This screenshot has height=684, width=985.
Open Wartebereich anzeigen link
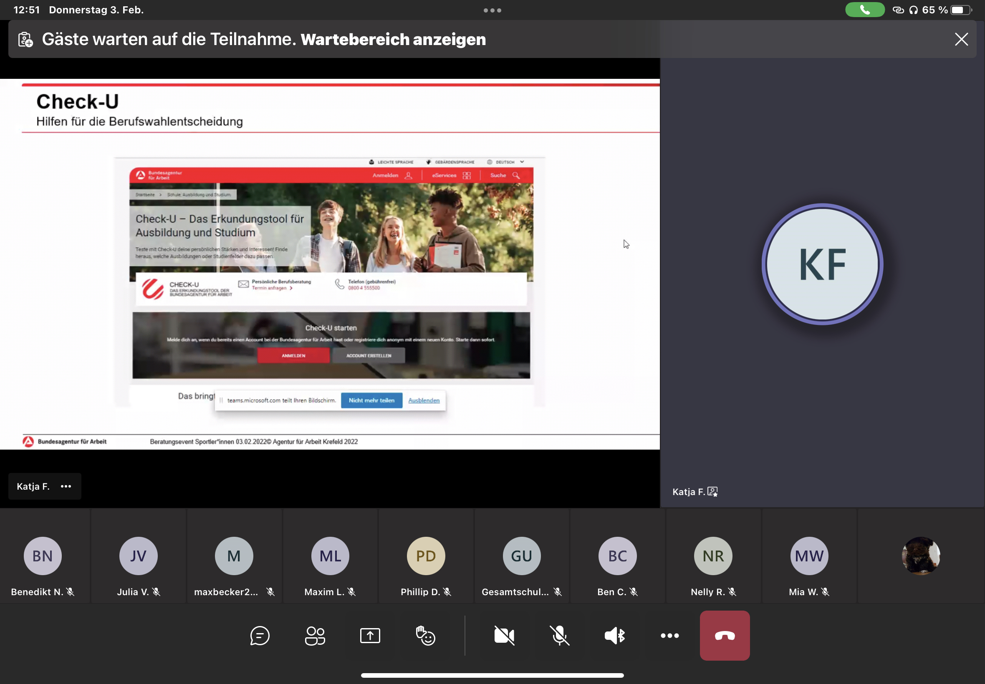393,40
